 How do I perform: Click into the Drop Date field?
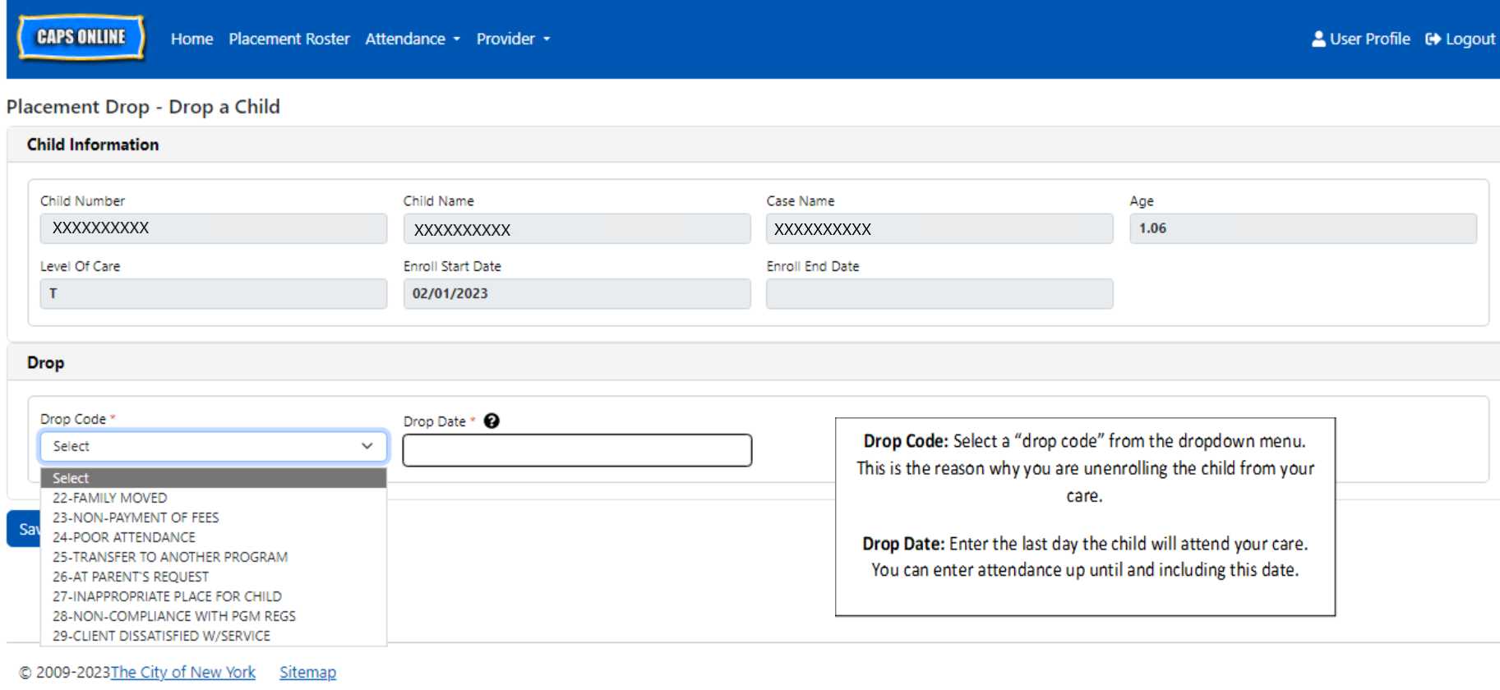(x=577, y=450)
